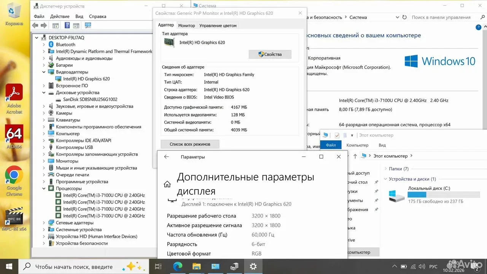Open the Recycle Bin desktop icon
This screenshot has width=487, height=274.
pyautogui.click(x=14, y=14)
